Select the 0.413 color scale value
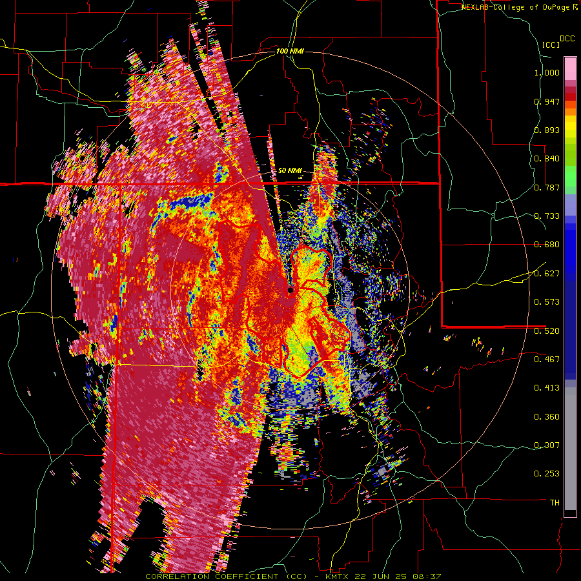Viewport: 581px width, 581px height. tap(547, 388)
